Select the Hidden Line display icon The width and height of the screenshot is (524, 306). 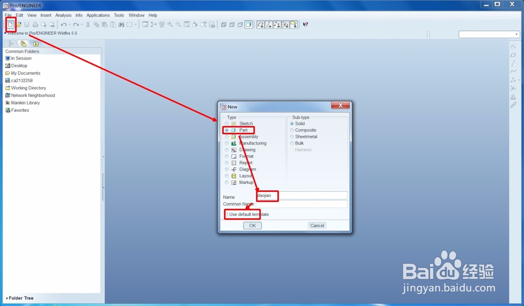coord(232,25)
